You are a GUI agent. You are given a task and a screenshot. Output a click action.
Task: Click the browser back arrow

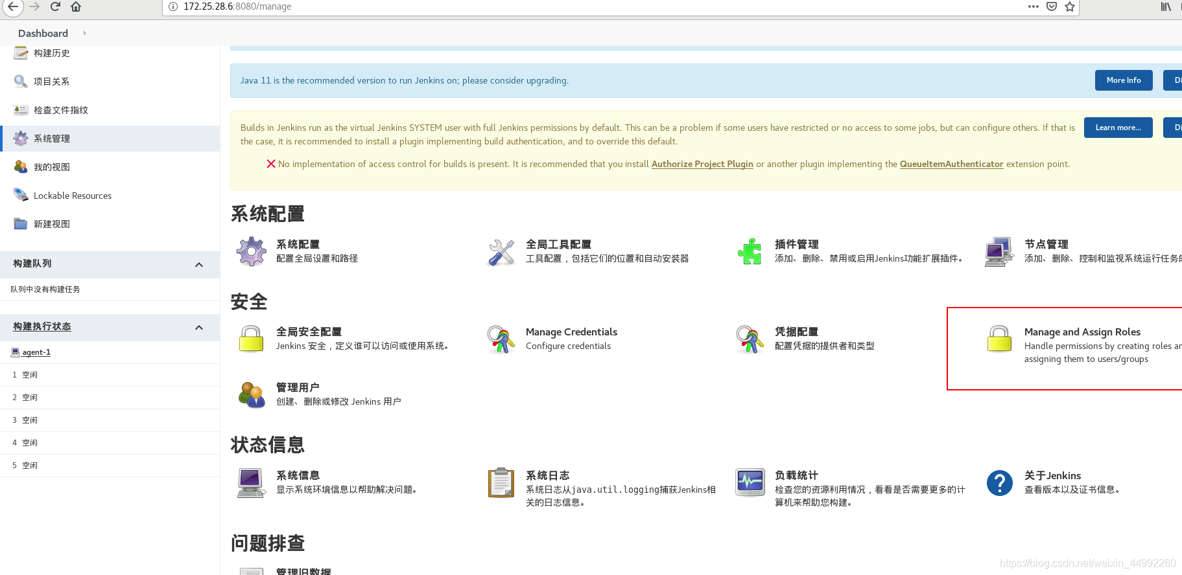point(13,6)
